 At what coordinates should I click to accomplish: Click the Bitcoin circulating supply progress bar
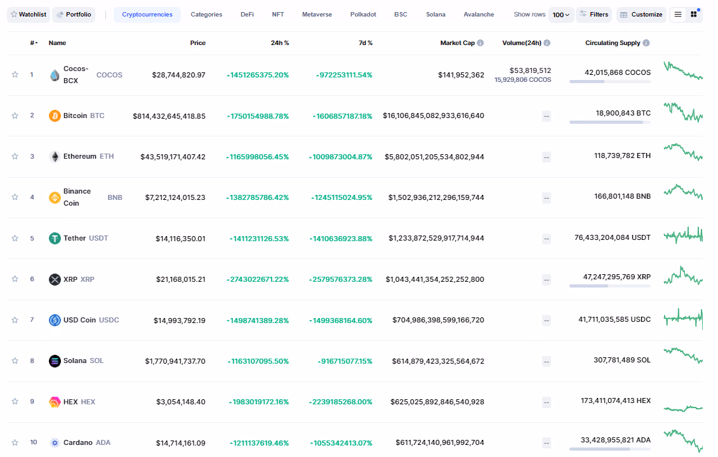point(610,123)
